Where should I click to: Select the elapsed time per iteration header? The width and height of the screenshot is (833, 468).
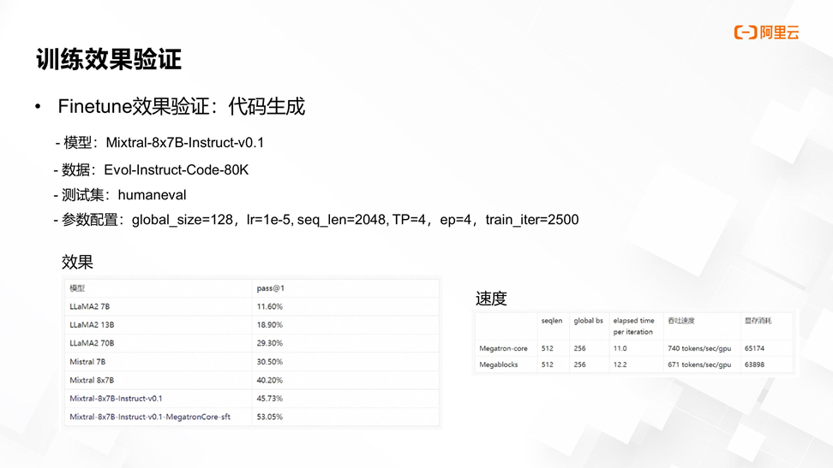[x=634, y=326]
